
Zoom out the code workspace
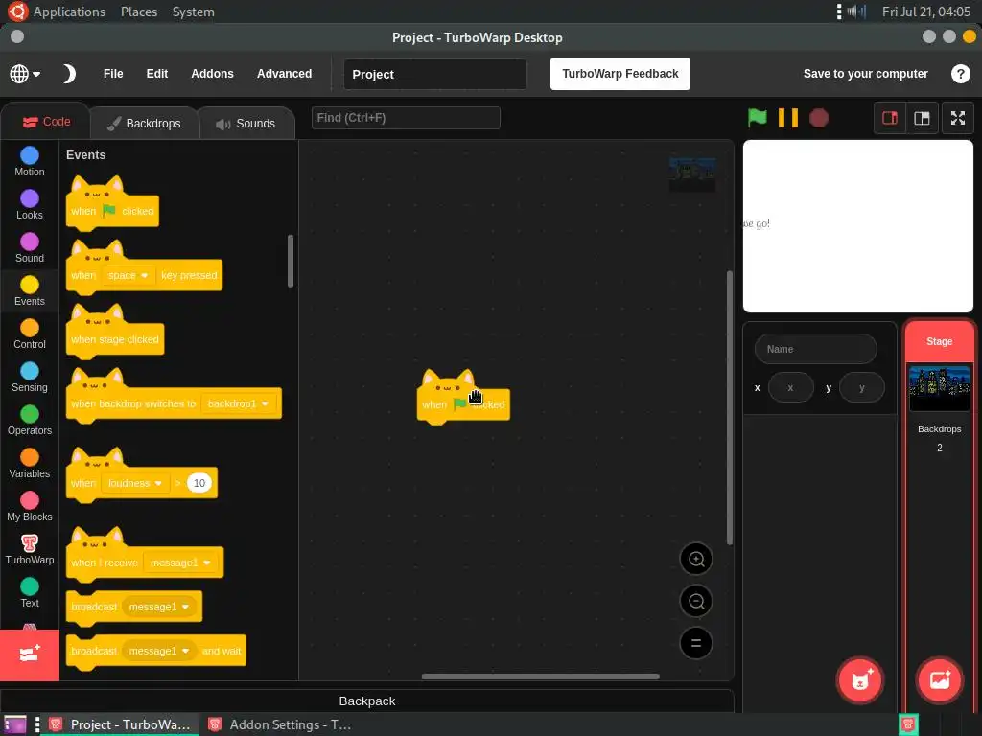[x=696, y=602]
